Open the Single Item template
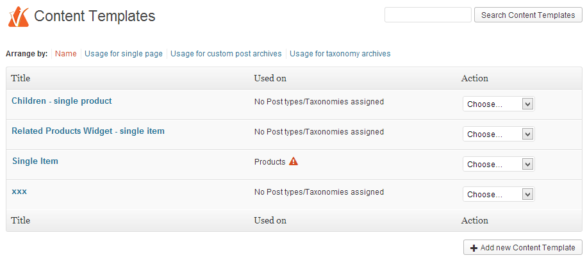Viewport: 587px width, 260px height. [35, 161]
